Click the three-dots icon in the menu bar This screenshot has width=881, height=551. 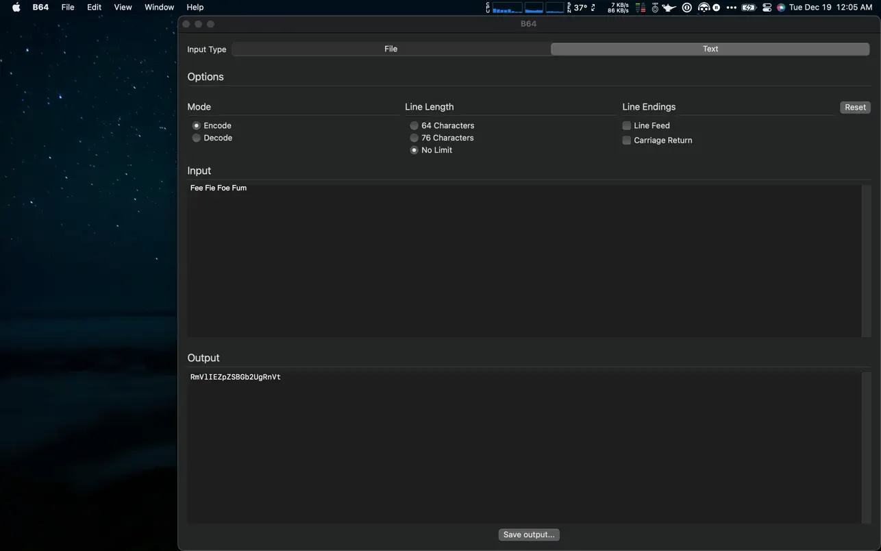(x=731, y=8)
